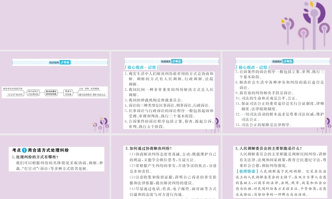Viewport: 332px width, 199px height.
Task: Click 过考点 badge on the points 1-6 slide
Action: [x=177, y=61]
